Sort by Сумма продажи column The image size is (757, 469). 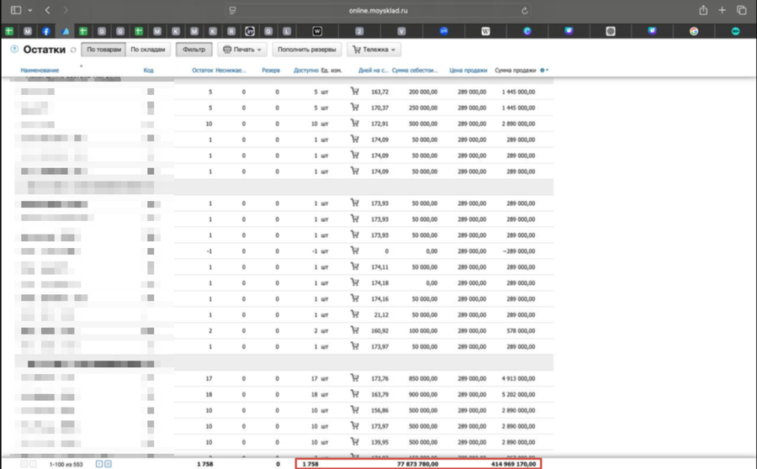[x=515, y=71]
